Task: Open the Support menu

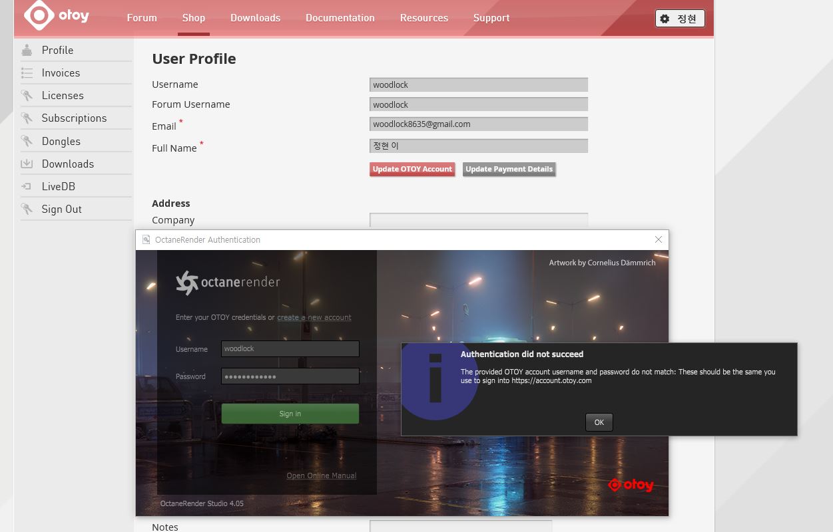Action: [x=491, y=18]
